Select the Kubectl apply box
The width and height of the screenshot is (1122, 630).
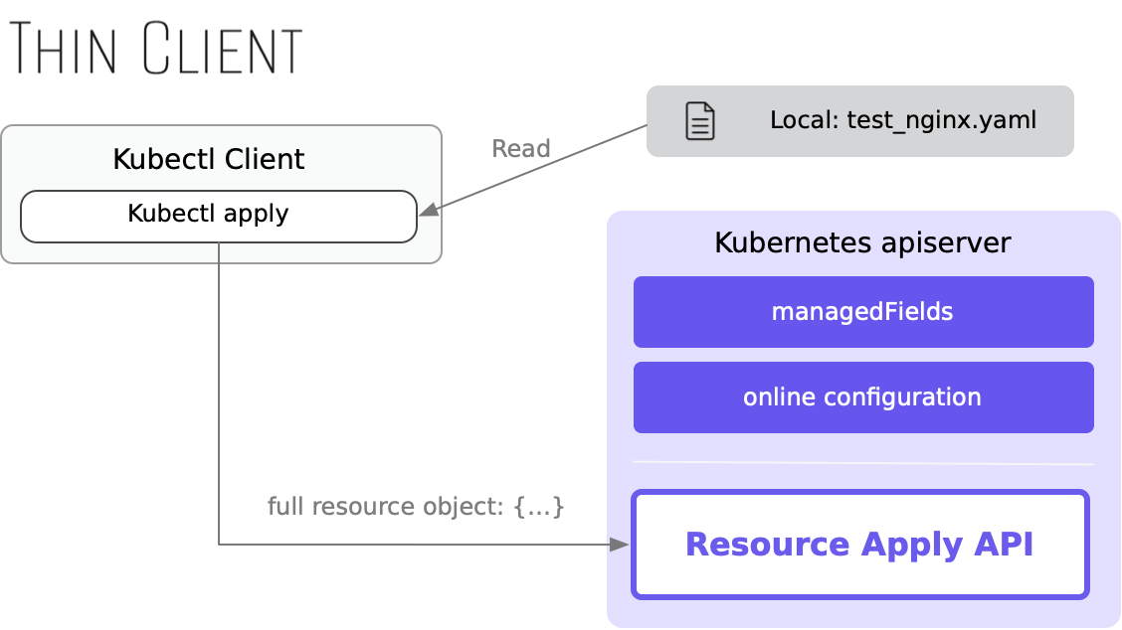click(219, 217)
